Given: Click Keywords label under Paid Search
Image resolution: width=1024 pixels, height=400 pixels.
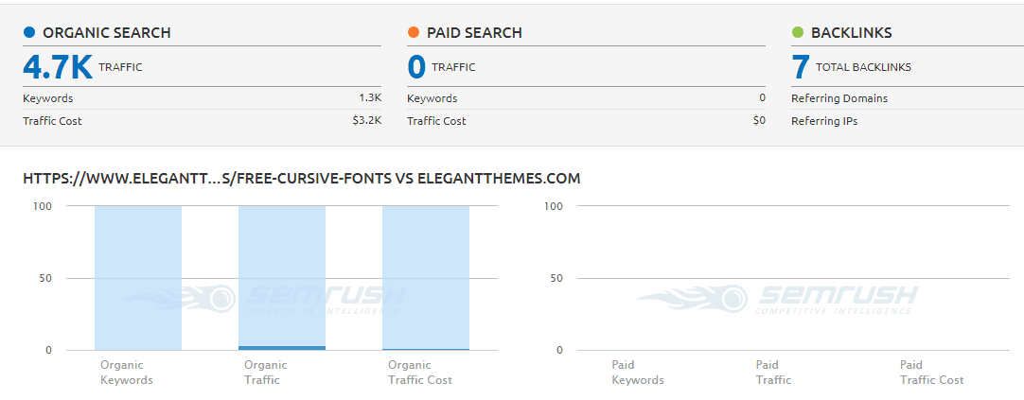Looking at the screenshot, I should coord(432,98).
